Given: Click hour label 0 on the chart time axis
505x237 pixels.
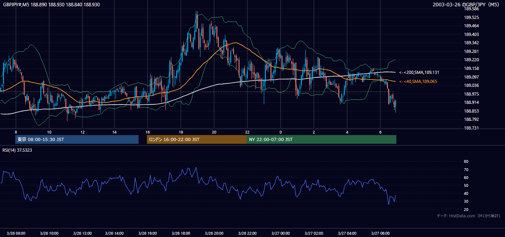Looking at the screenshot, I should point(281,132).
